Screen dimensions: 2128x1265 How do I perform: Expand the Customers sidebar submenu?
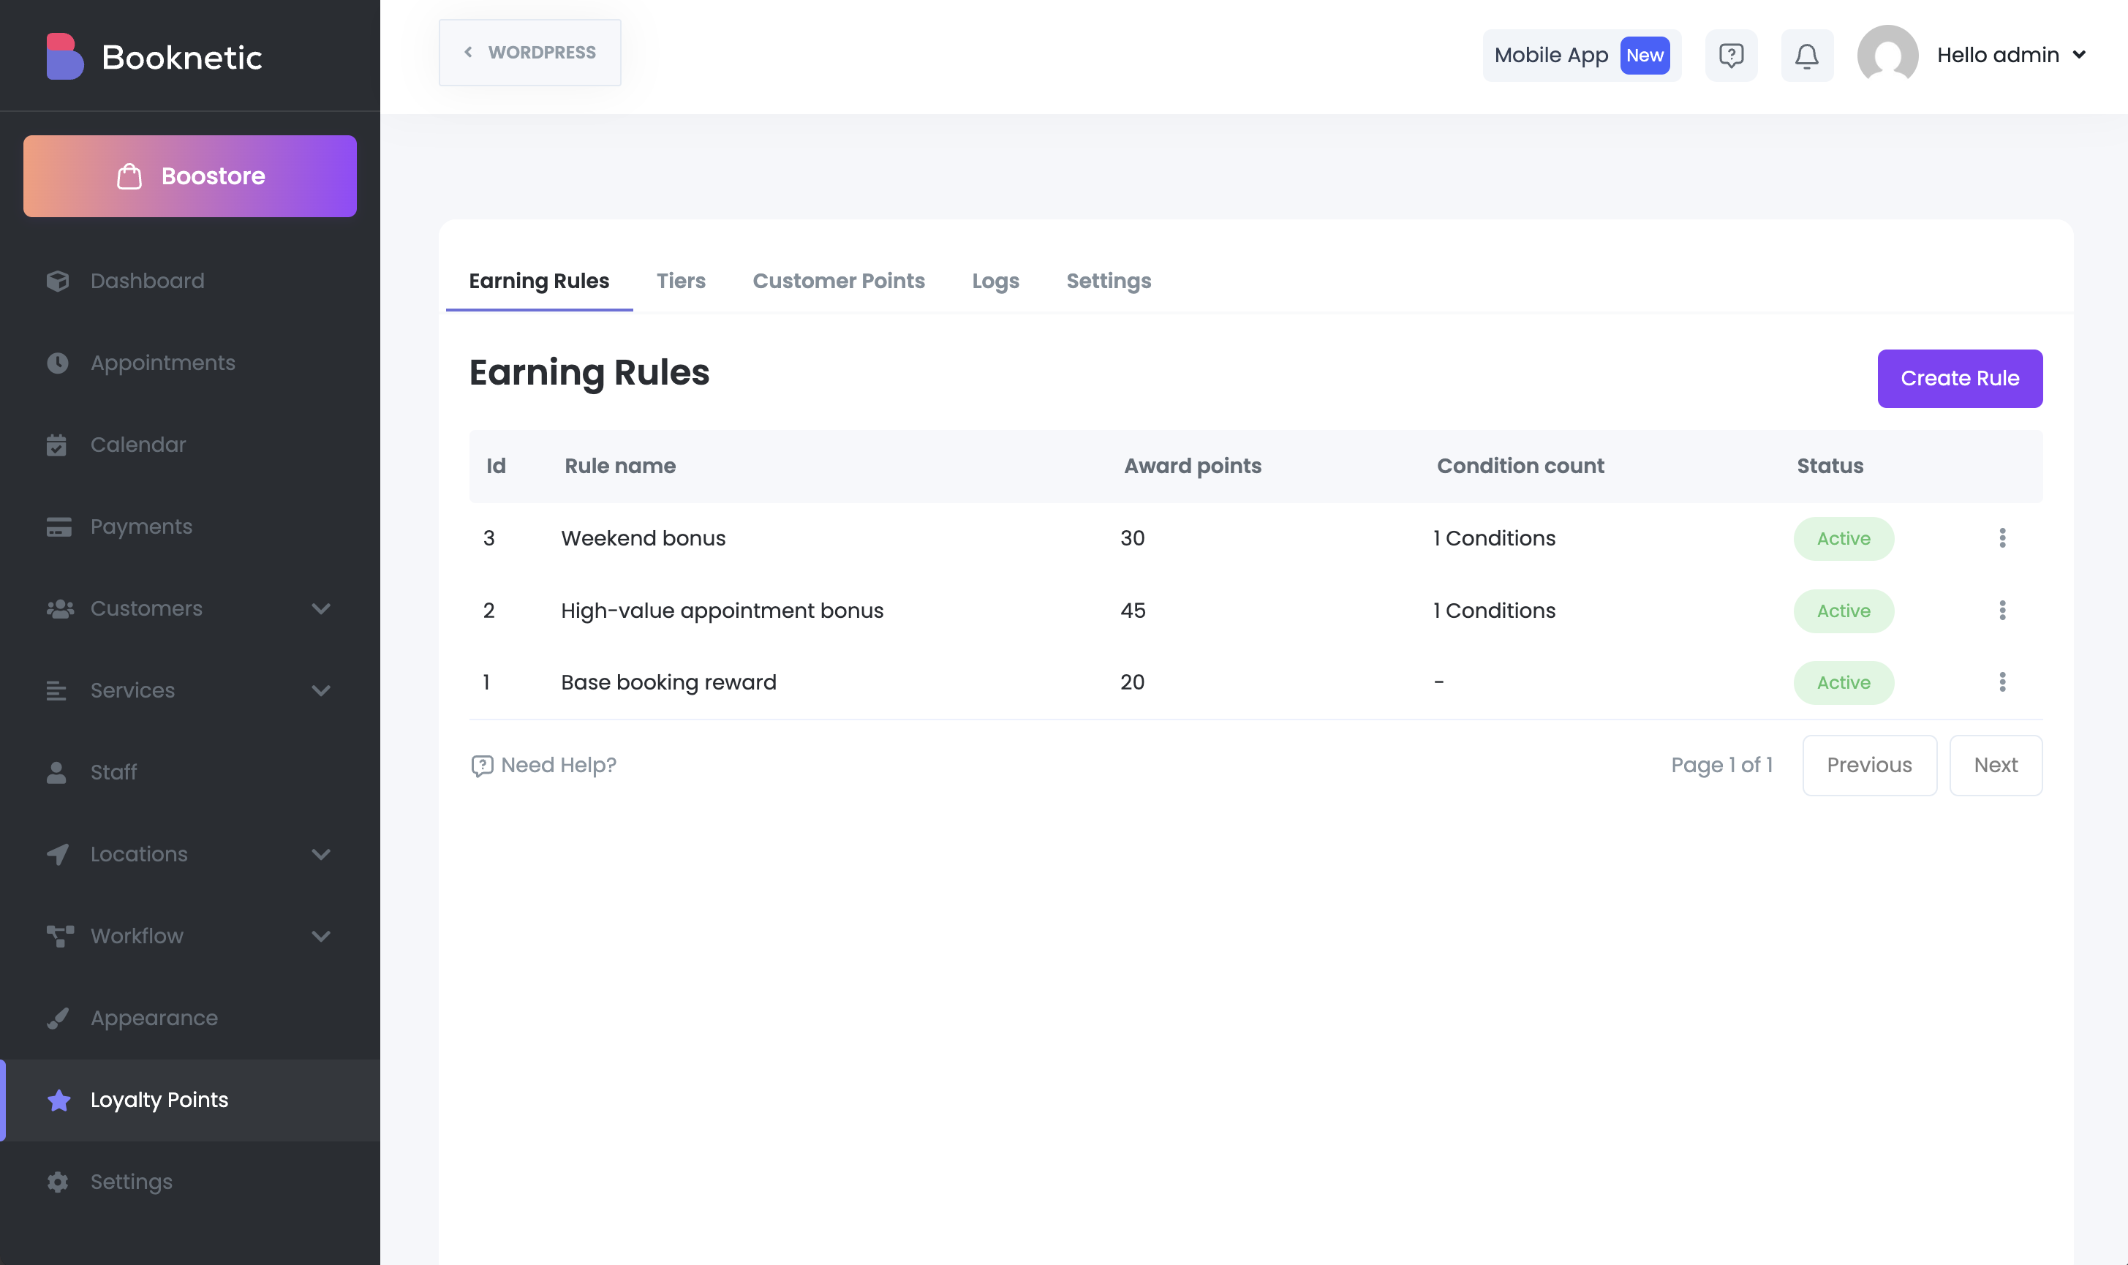click(320, 608)
